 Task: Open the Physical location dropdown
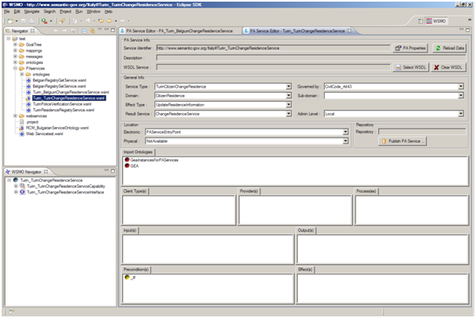click(x=346, y=141)
